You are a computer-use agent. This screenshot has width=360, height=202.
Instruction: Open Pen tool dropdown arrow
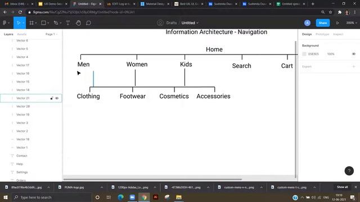pos(61,23)
